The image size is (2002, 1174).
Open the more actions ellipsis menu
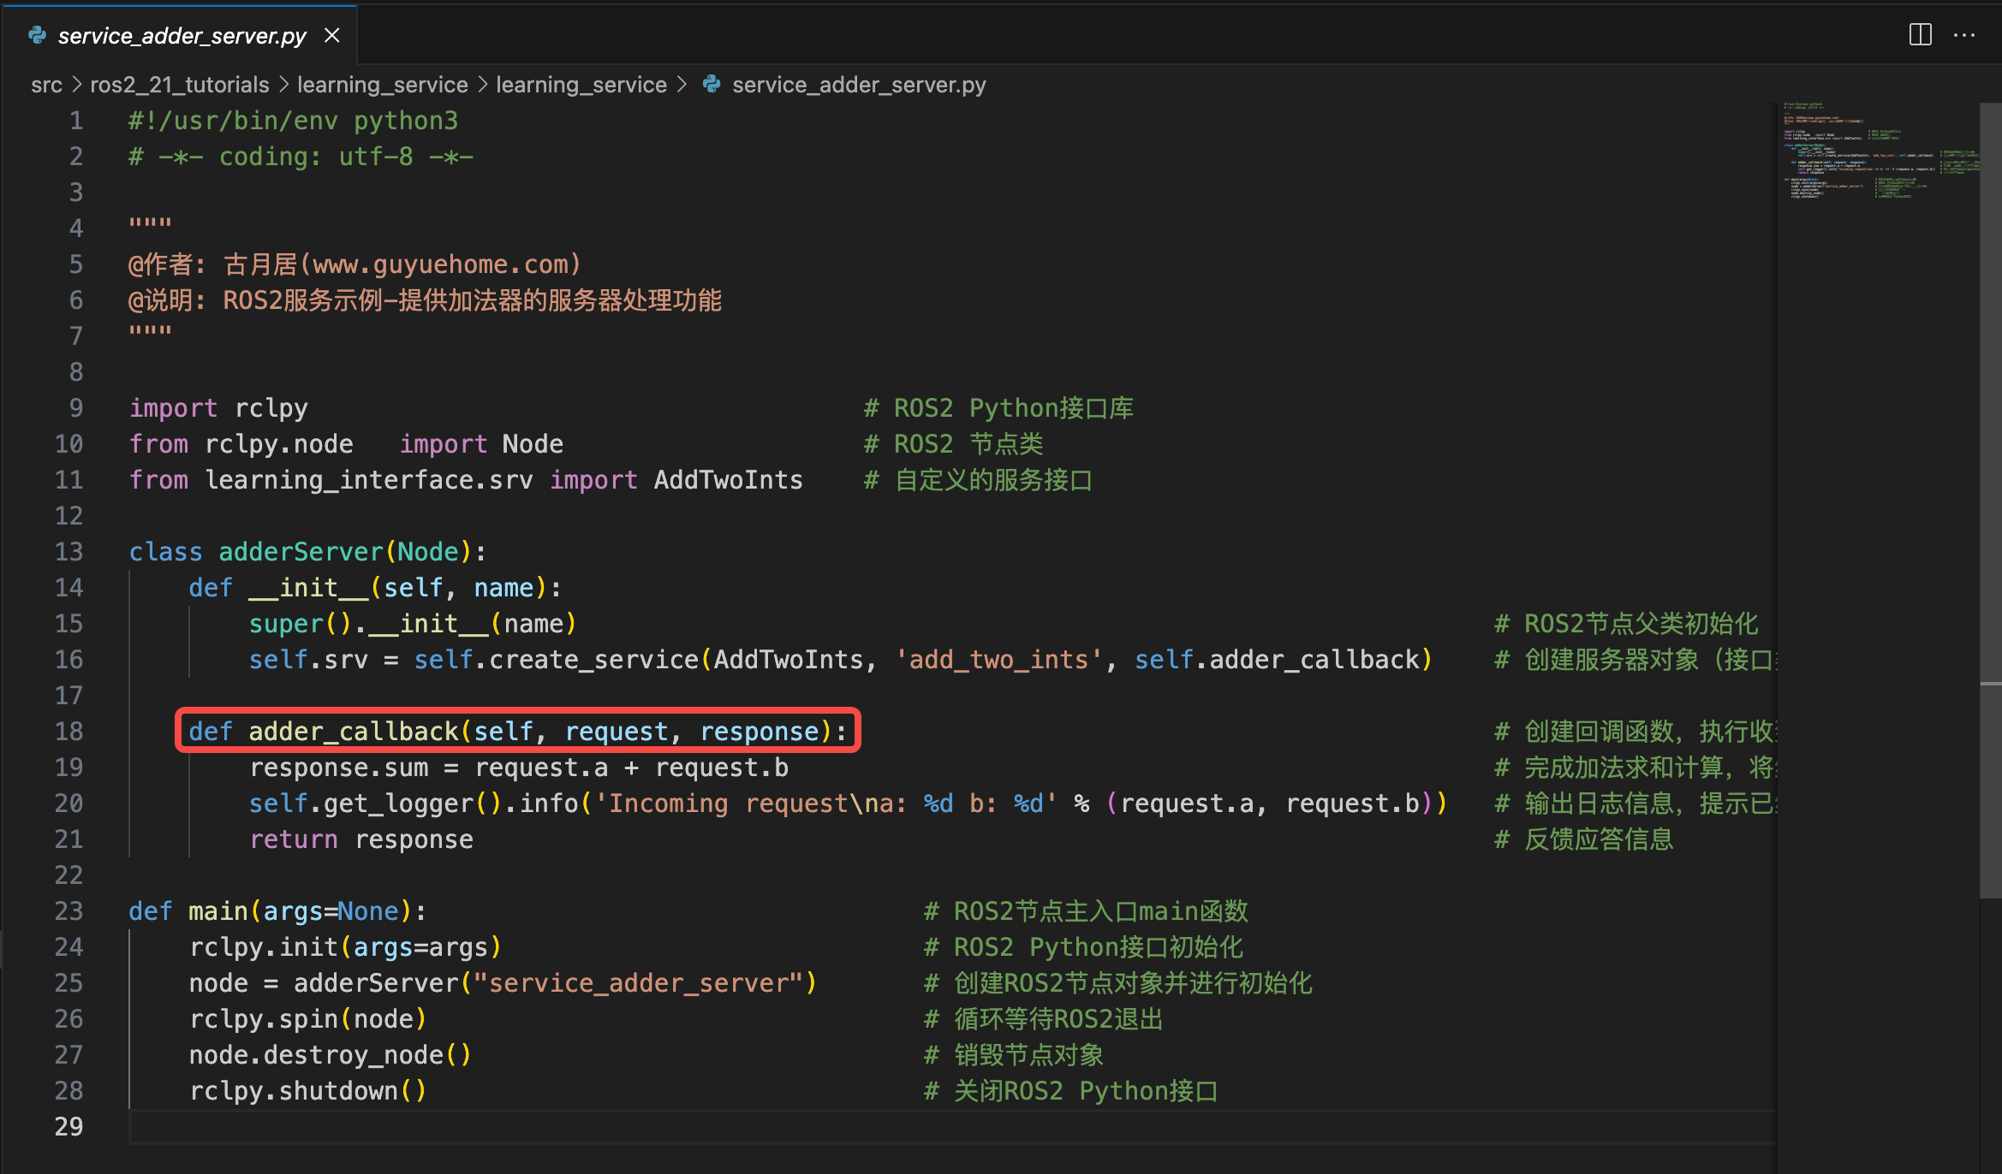1964,34
